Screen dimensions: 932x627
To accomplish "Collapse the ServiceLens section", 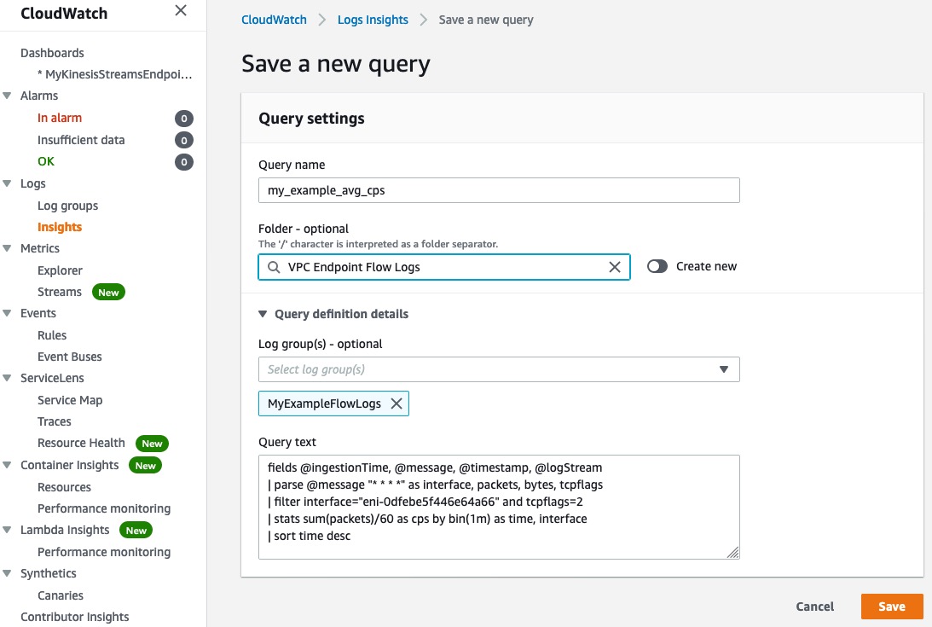I will [x=7, y=378].
